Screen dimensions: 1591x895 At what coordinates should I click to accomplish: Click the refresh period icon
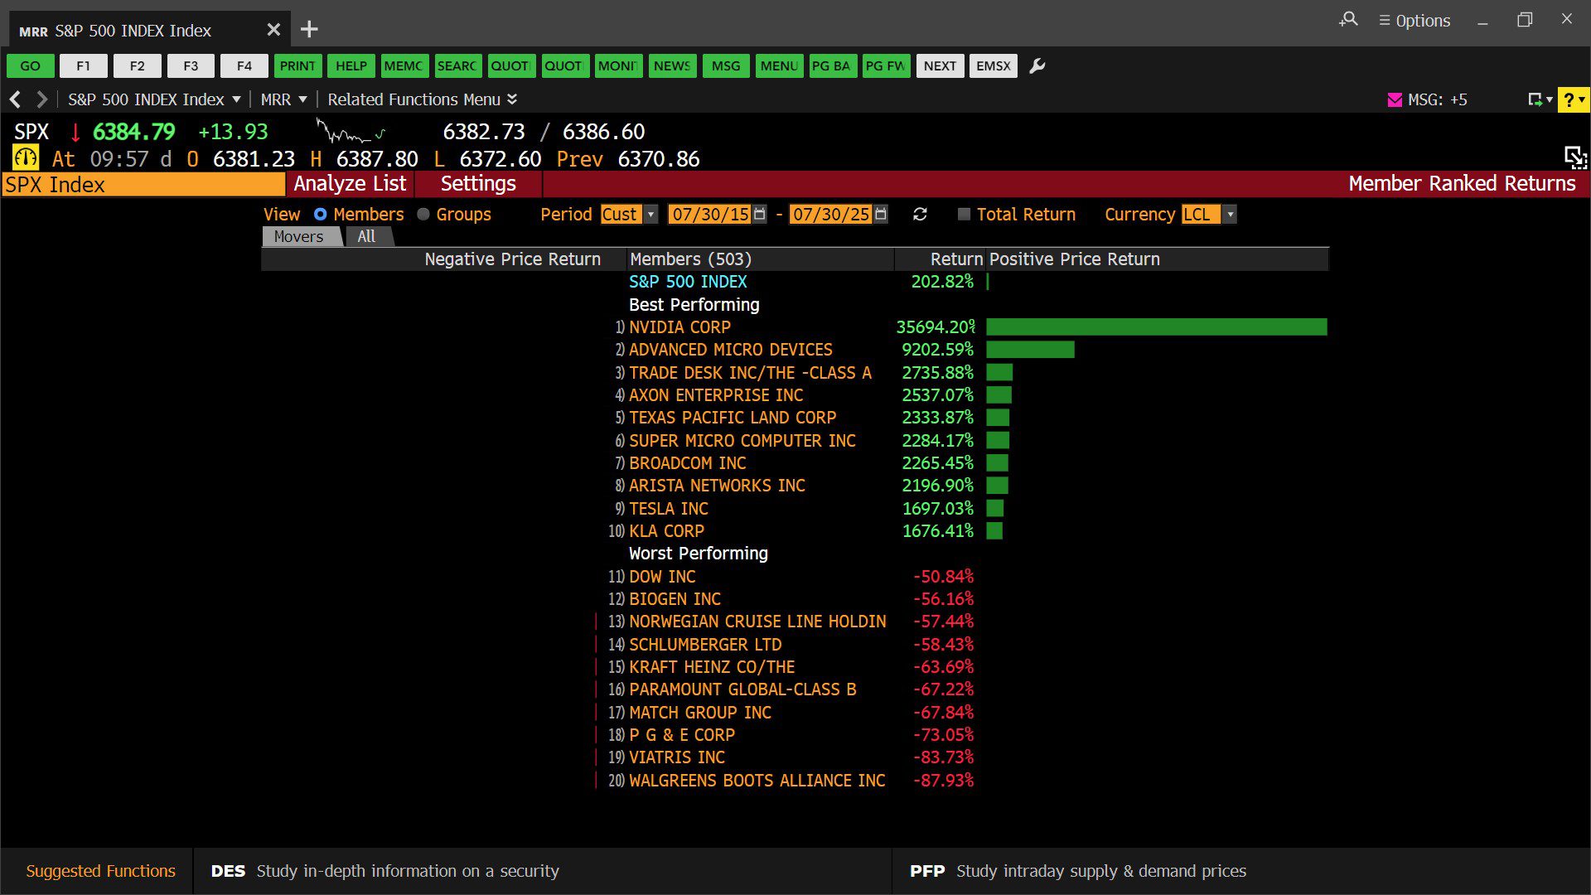coord(920,215)
